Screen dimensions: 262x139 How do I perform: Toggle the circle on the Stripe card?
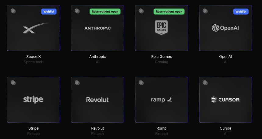(x=13, y=83)
